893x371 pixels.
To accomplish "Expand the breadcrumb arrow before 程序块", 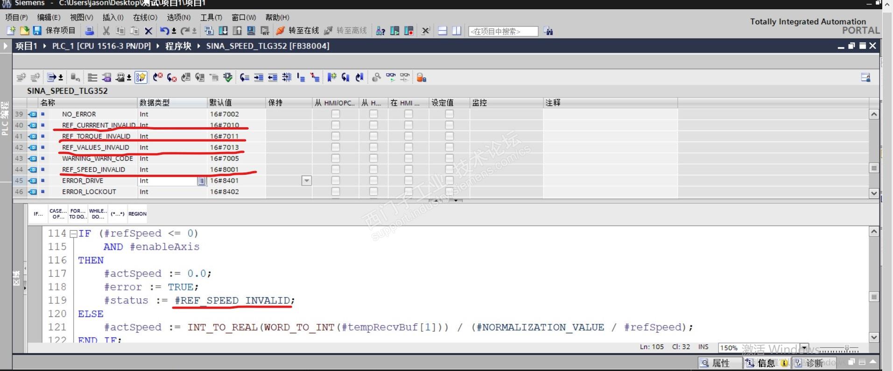I will [158, 46].
